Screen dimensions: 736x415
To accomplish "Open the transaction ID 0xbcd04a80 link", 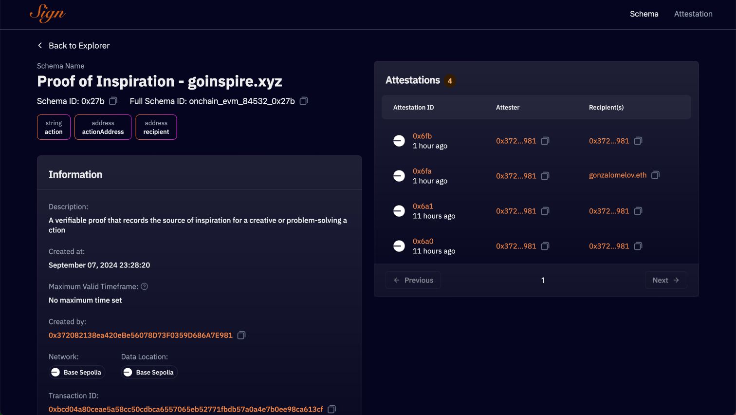I will click(186, 409).
